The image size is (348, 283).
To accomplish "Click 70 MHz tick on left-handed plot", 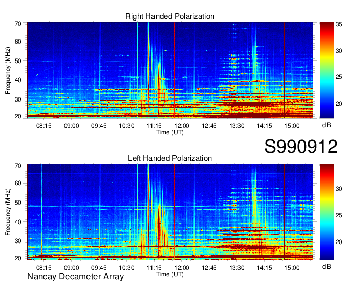I will [18, 166].
